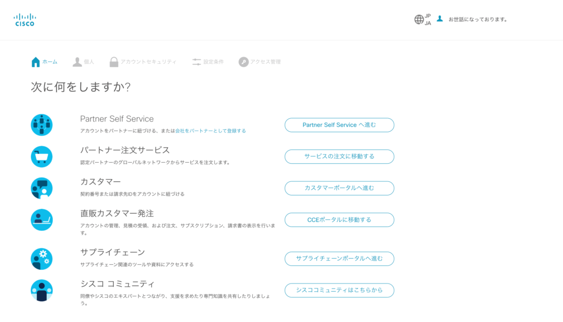
Task: Click the 設定条件 sliders icon
Action: (x=196, y=62)
